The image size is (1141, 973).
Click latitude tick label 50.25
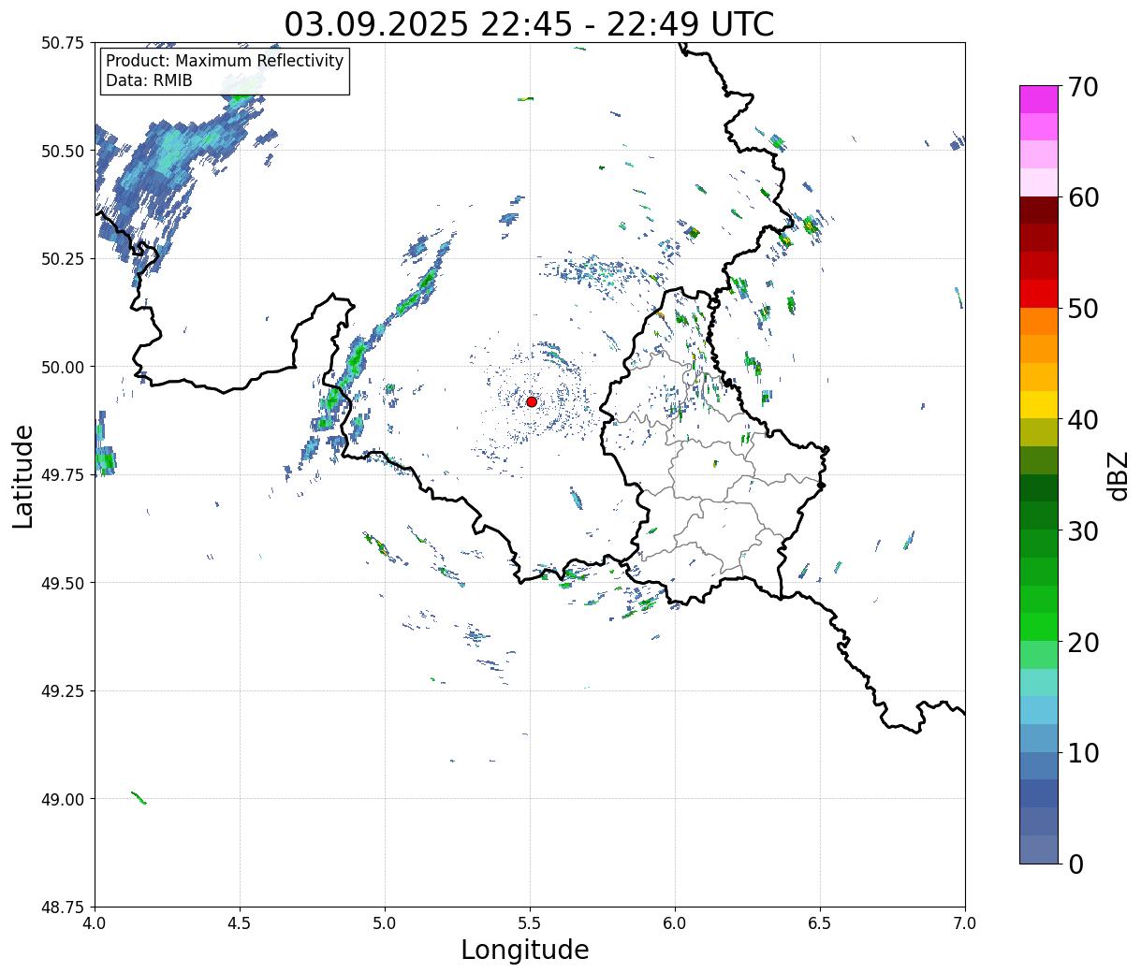coord(63,259)
